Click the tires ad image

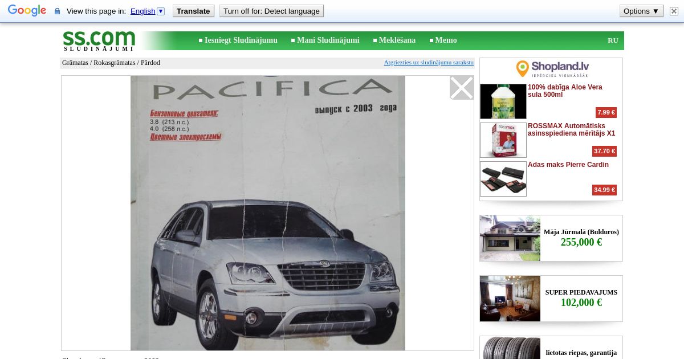coord(510,348)
